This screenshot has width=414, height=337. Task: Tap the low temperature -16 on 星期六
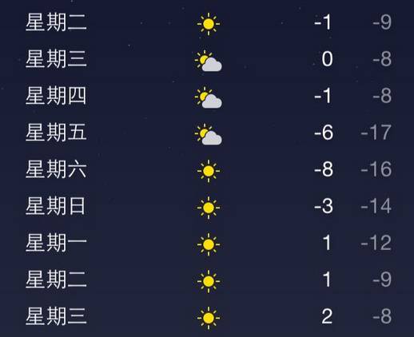click(x=376, y=169)
